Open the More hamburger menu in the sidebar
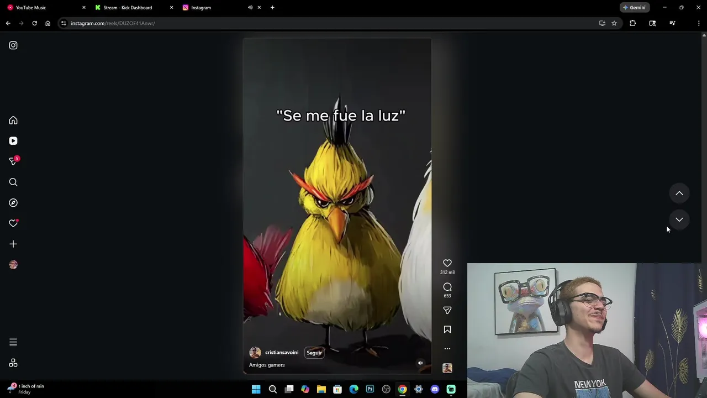Image resolution: width=707 pixels, height=398 pixels. (x=13, y=342)
